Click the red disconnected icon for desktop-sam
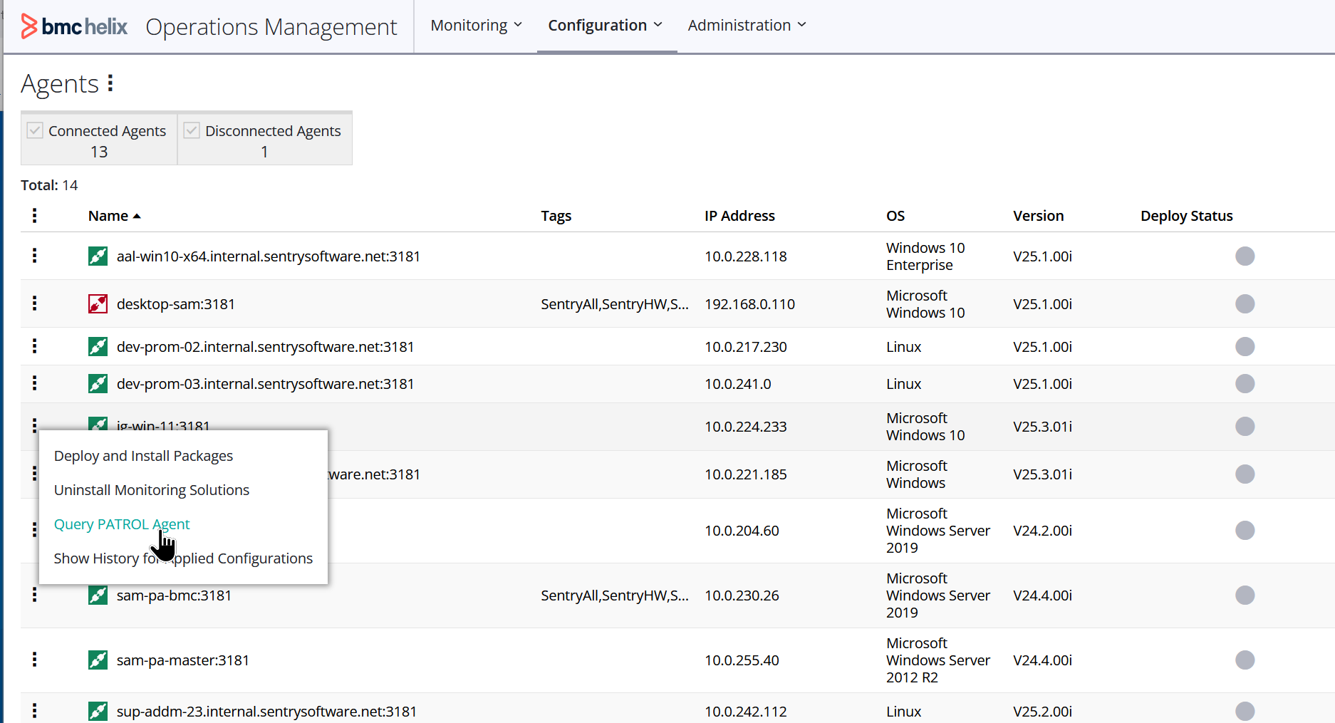This screenshot has width=1335, height=723. tap(98, 303)
